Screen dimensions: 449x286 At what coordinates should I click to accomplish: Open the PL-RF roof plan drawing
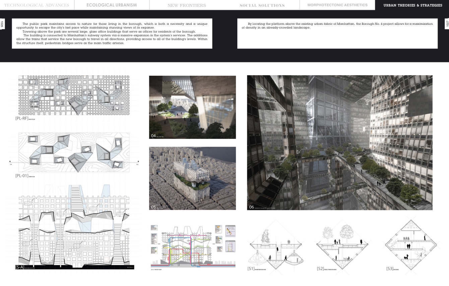(74, 95)
